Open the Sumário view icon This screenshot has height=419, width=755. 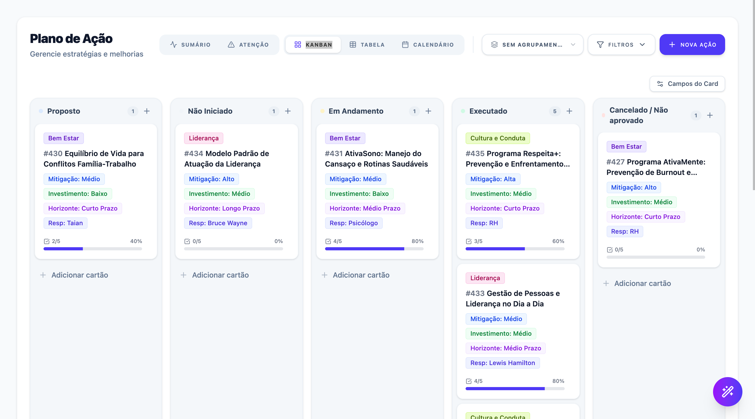click(173, 45)
